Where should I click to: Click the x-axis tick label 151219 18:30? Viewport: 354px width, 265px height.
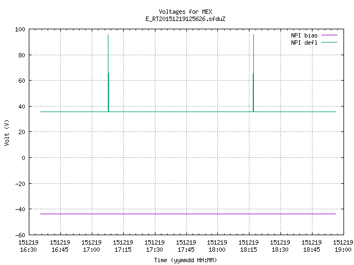tap(280, 246)
